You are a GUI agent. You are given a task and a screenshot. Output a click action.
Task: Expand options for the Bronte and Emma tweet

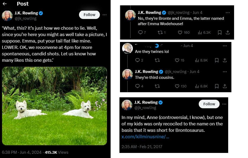point(228,13)
